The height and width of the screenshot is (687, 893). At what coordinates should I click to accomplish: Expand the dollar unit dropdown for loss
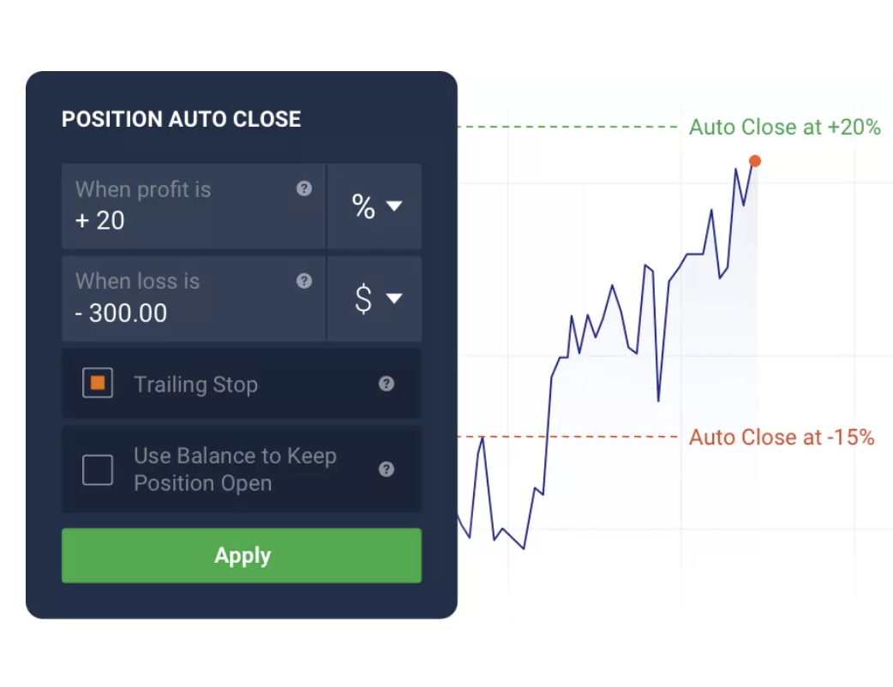pyautogui.click(x=375, y=299)
